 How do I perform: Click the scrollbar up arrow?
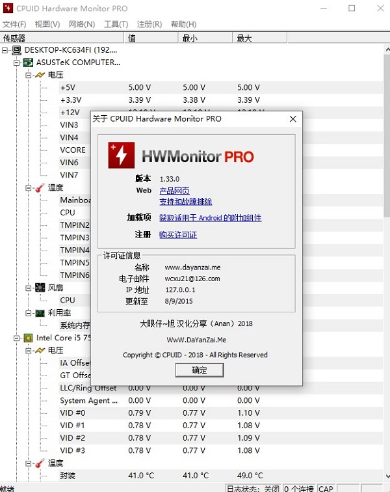[x=387, y=49]
